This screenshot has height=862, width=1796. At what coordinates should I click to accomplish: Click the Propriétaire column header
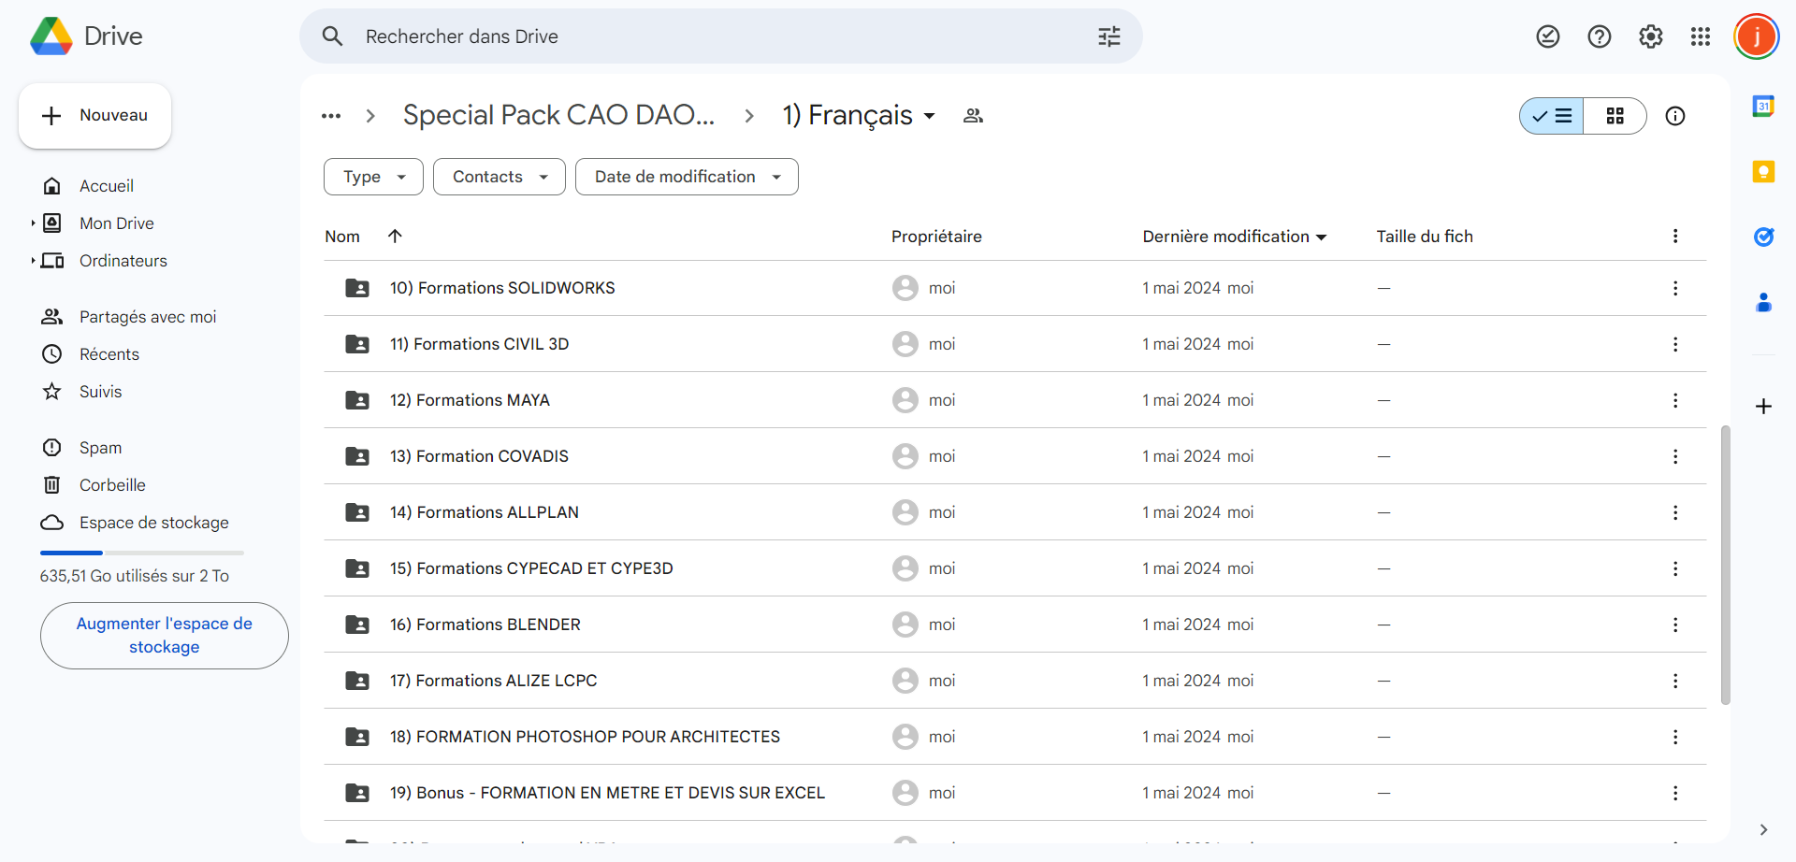click(x=936, y=237)
